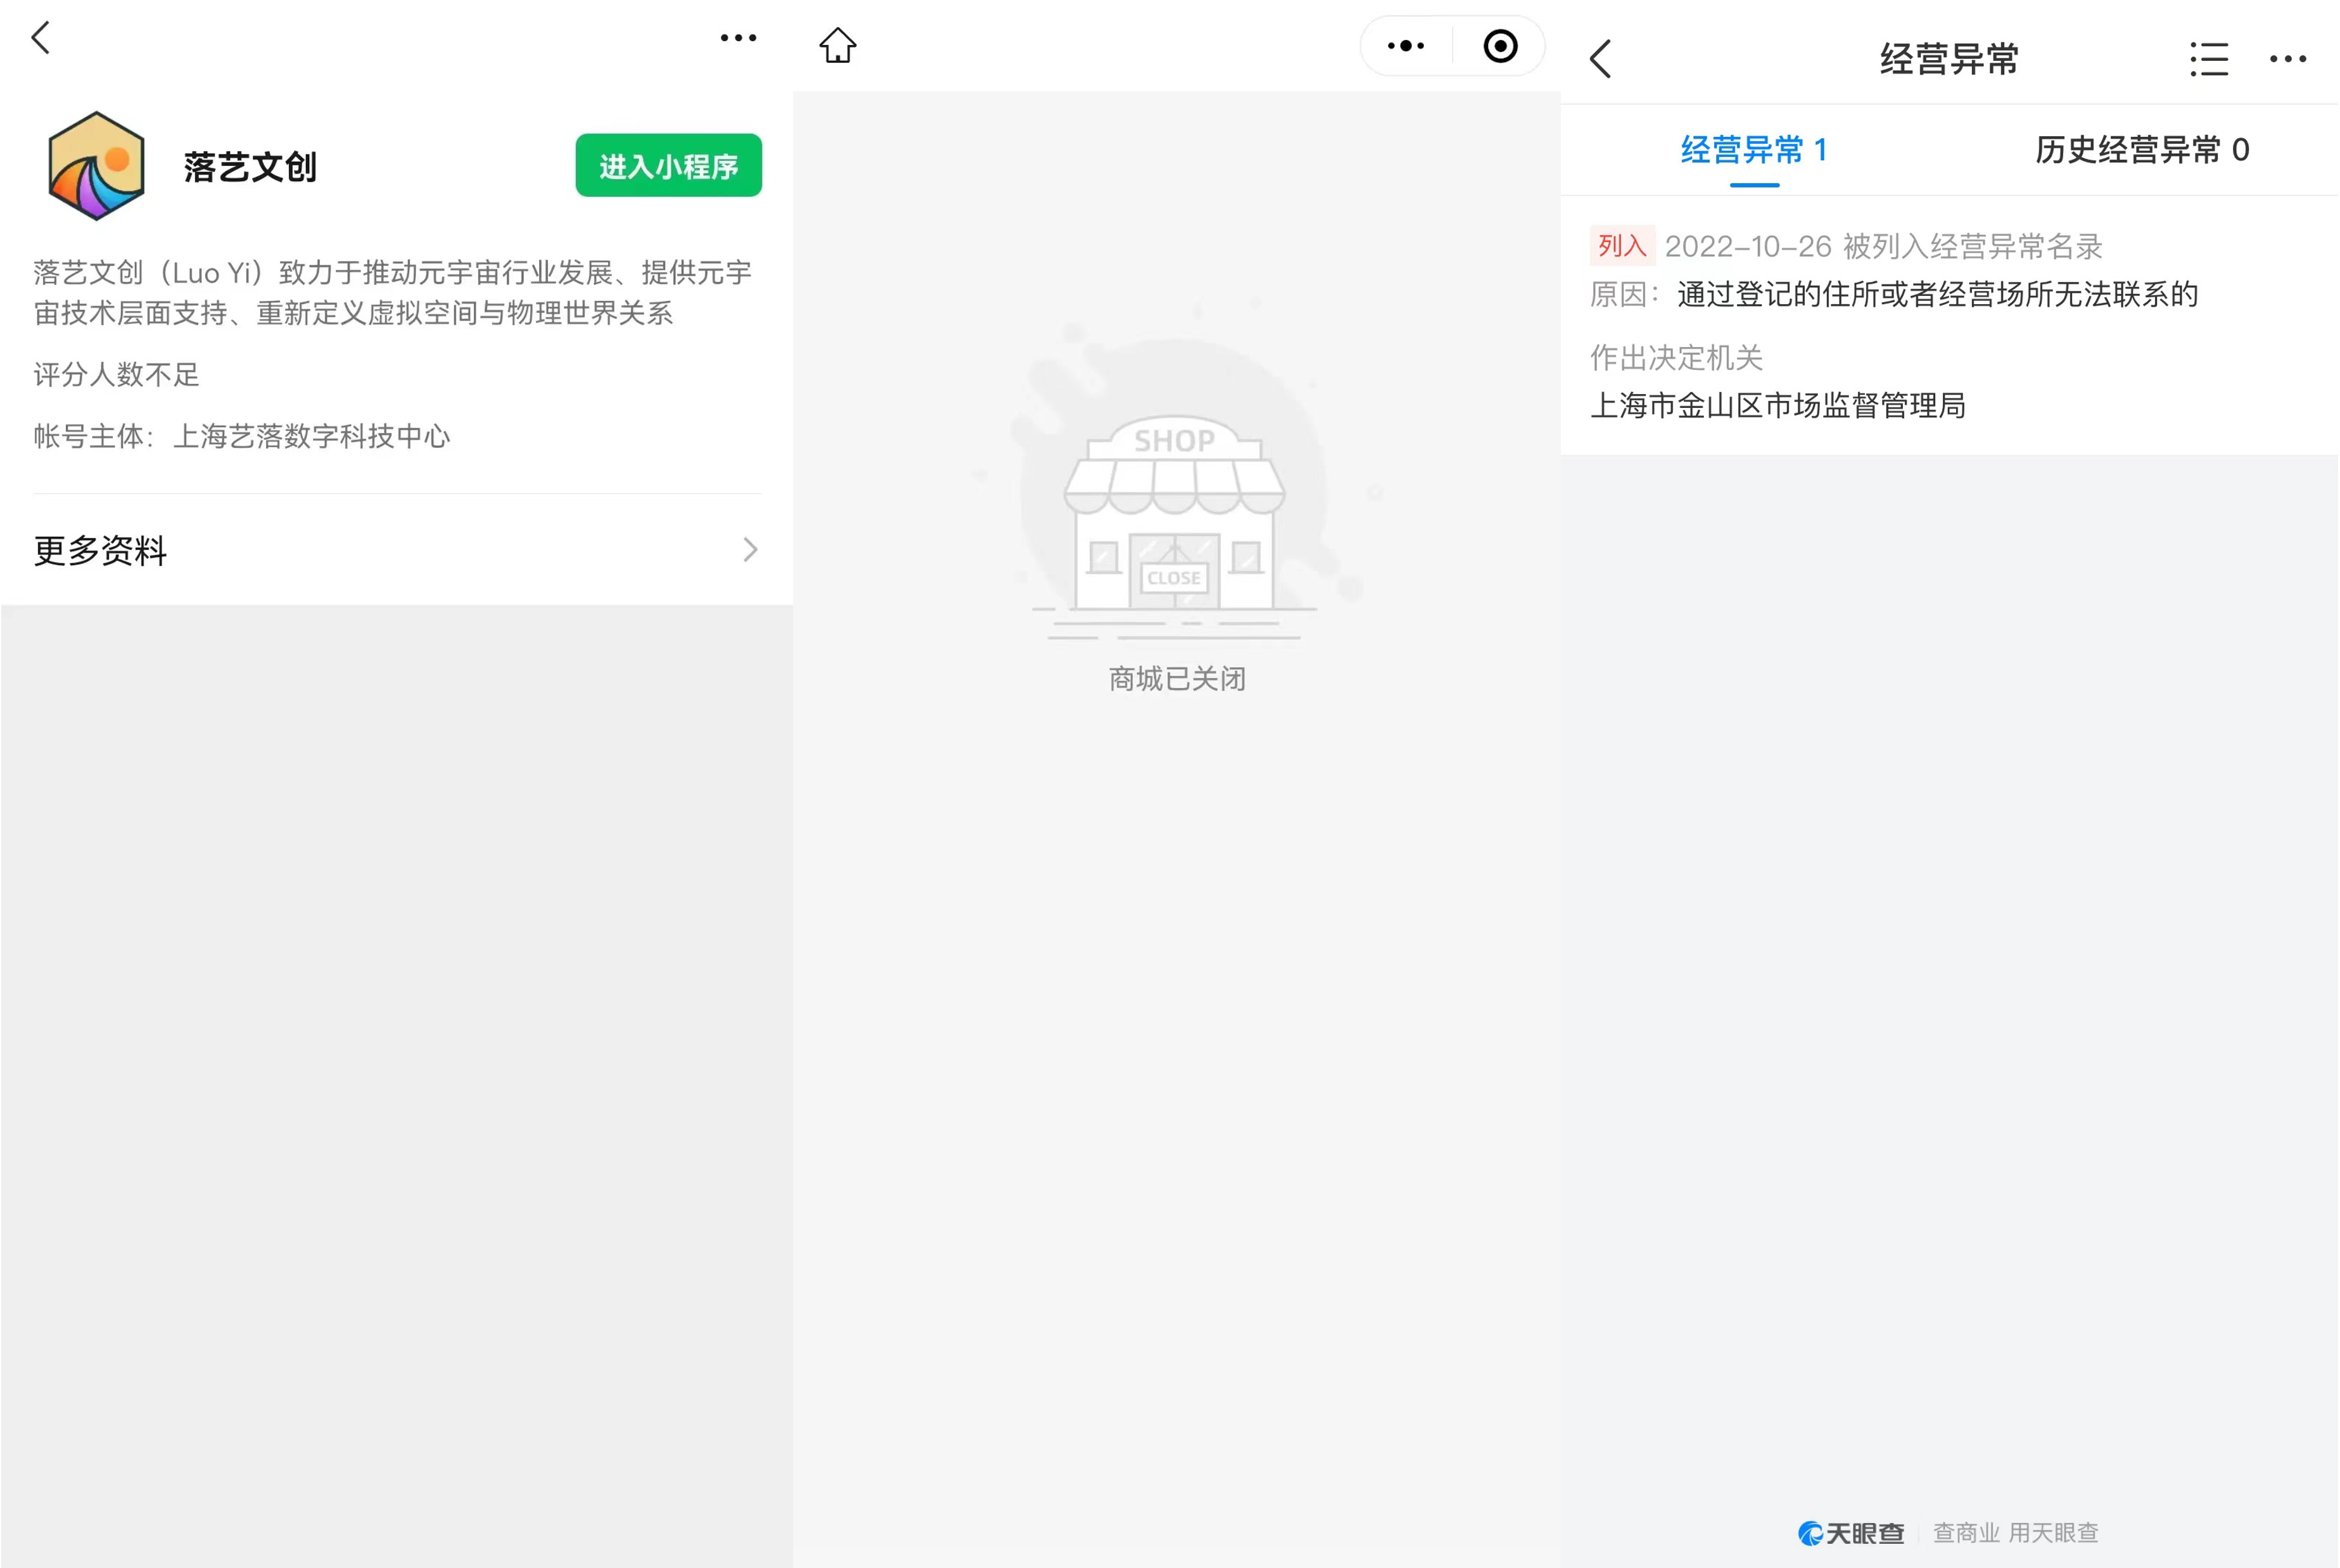Open the list outline icon on 经营异常 page
Image resolution: width=2340 pixels, height=1568 pixels.
tap(2209, 59)
